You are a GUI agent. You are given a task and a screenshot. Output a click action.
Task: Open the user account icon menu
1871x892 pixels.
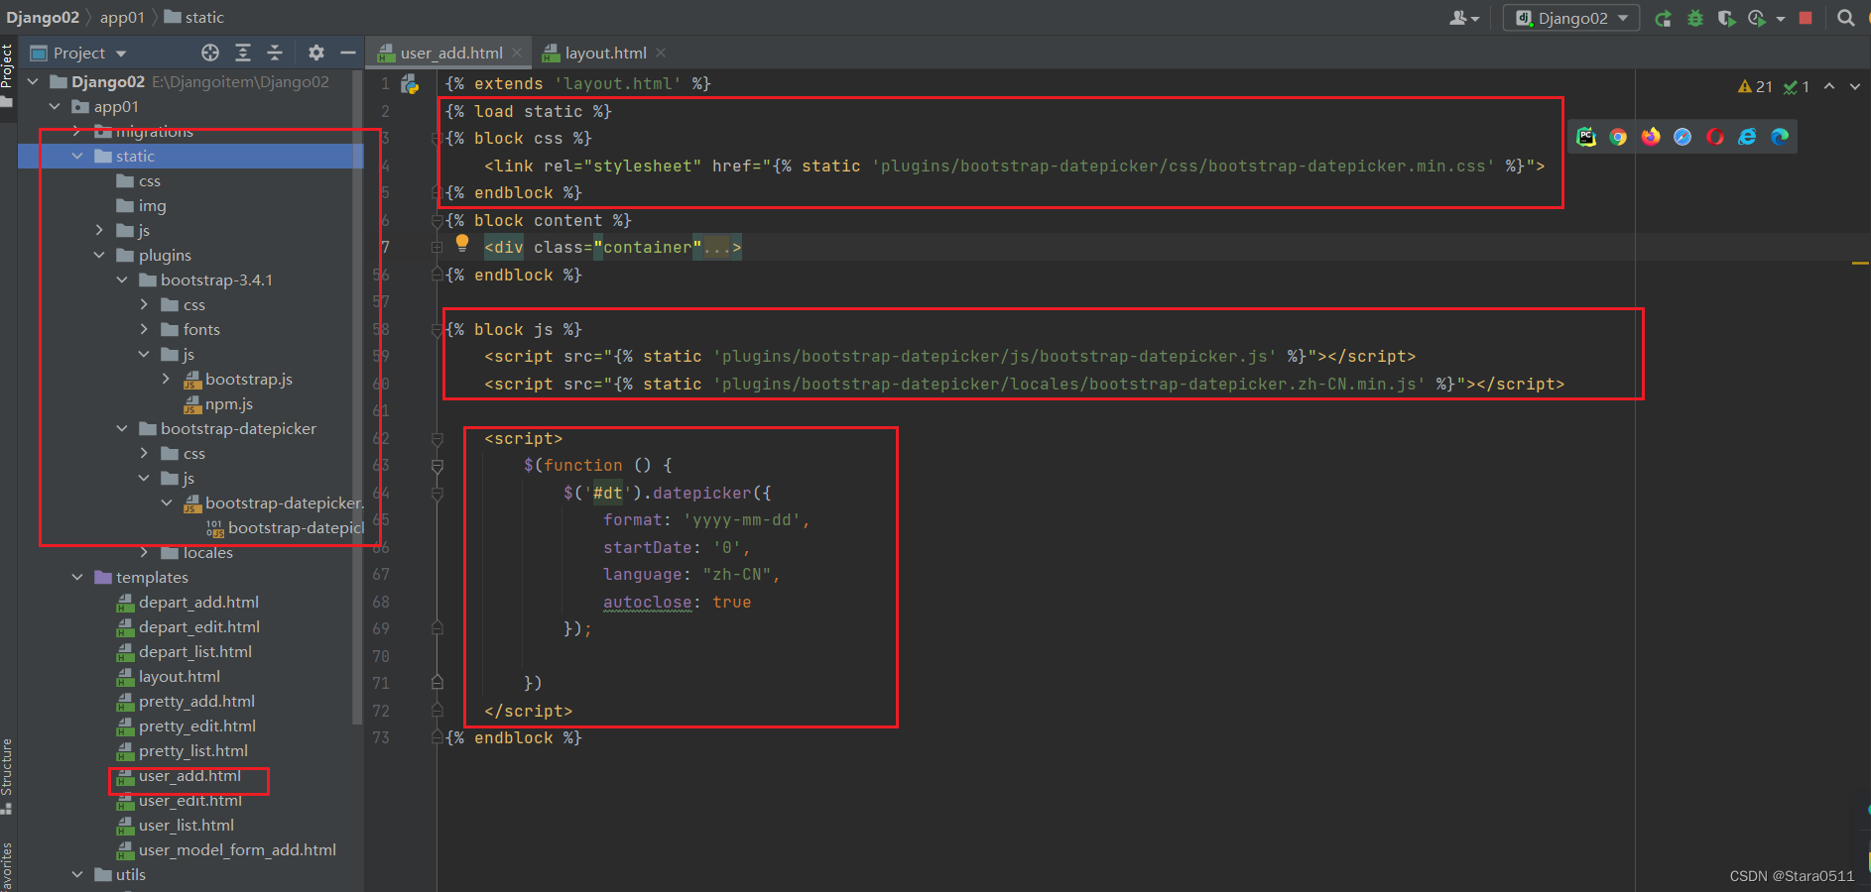click(x=1464, y=18)
